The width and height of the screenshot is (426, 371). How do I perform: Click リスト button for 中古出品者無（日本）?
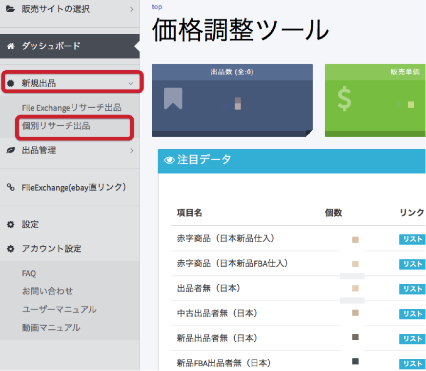[412, 313]
